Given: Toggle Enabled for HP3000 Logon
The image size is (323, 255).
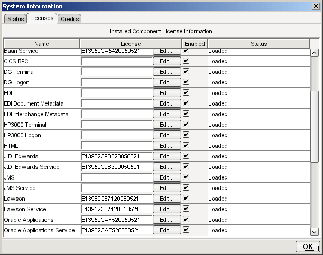Looking at the screenshot, I should coord(186,135).
